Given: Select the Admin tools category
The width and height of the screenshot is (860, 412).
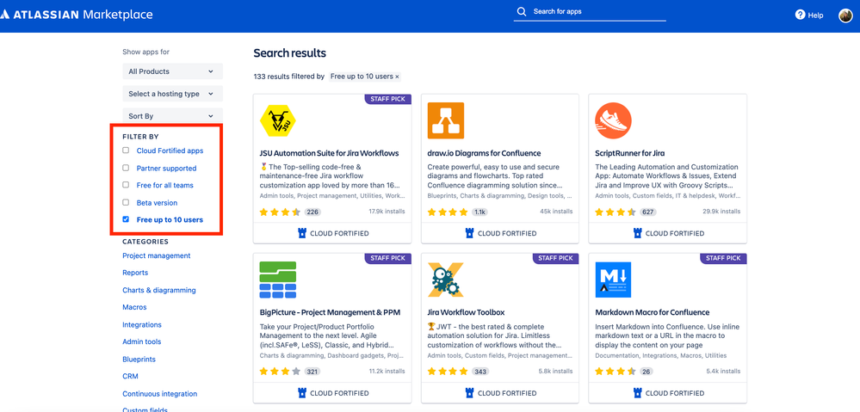Looking at the screenshot, I should click(141, 341).
